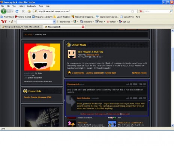Close the KneecapJack tab

point(83,27)
